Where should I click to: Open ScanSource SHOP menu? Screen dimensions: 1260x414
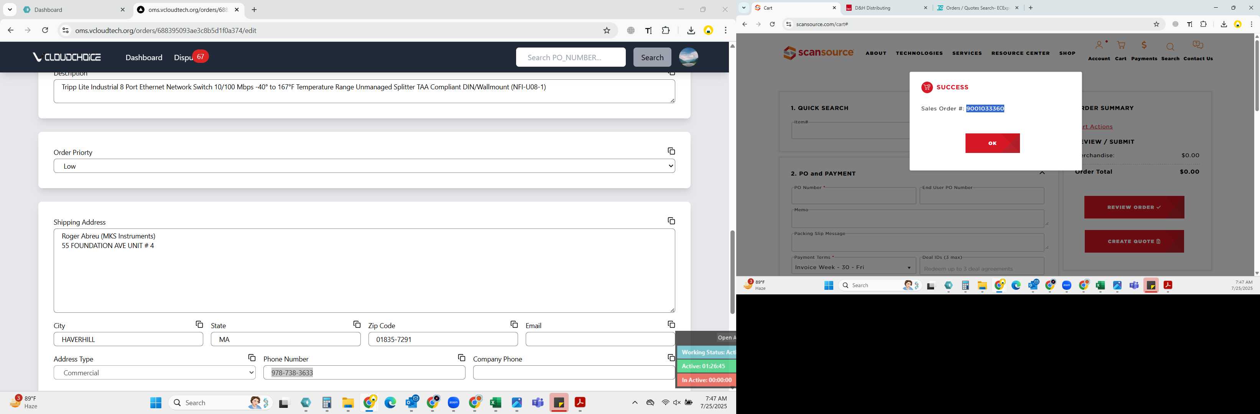(1067, 53)
